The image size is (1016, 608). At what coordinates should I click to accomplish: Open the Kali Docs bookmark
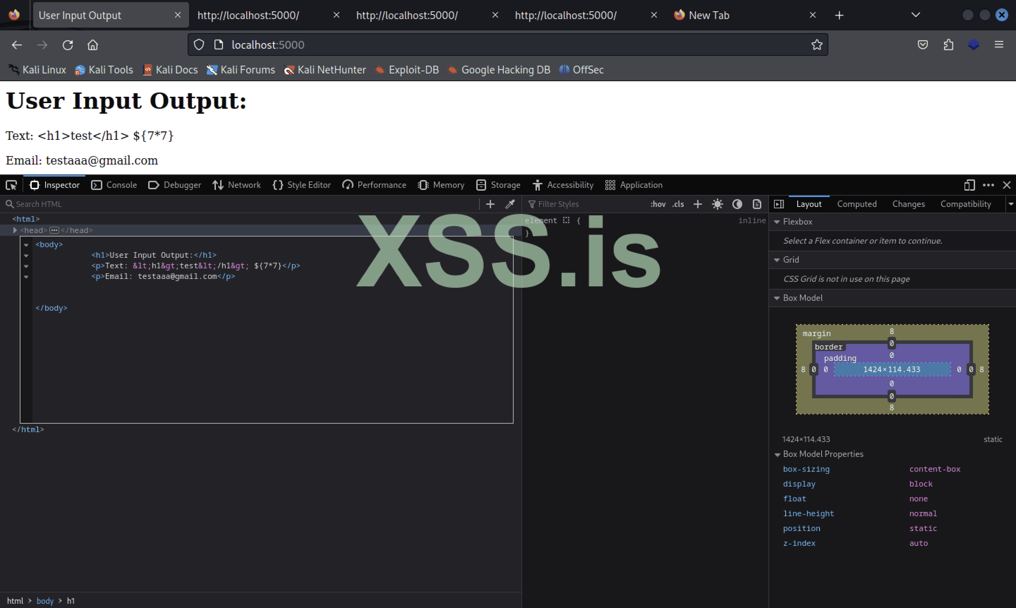click(170, 70)
